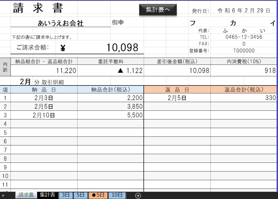Click the 納品日 column header
The width and height of the screenshot is (278, 199).
coord(44,90)
